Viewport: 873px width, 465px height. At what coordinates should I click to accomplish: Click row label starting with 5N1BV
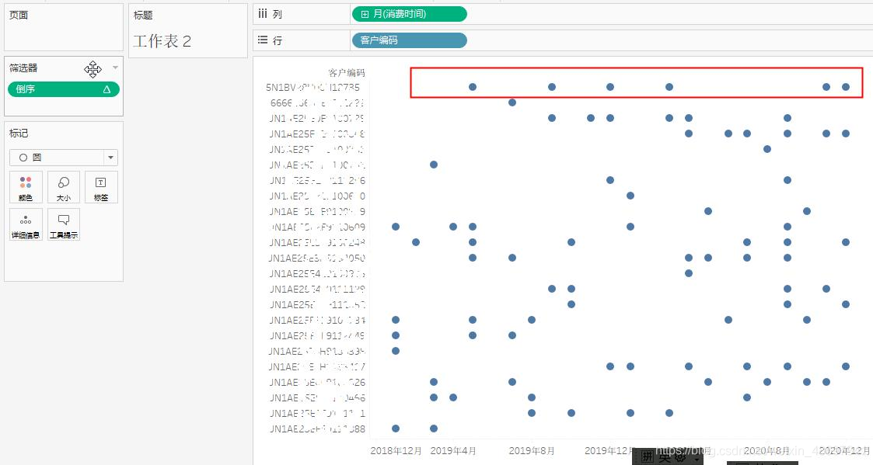(313, 87)
